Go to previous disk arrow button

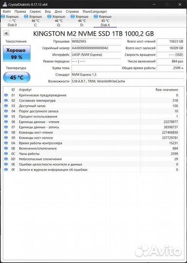[x=6, y=33]
